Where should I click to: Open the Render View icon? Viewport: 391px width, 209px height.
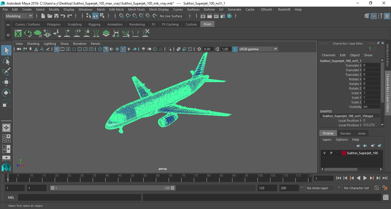pyautogui.click(x=203, y=16)
